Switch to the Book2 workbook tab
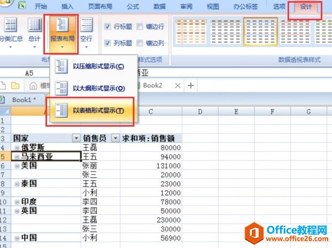The width and height of the screenshot is (332, 248). pyautogui.click(x=153, y=86)
